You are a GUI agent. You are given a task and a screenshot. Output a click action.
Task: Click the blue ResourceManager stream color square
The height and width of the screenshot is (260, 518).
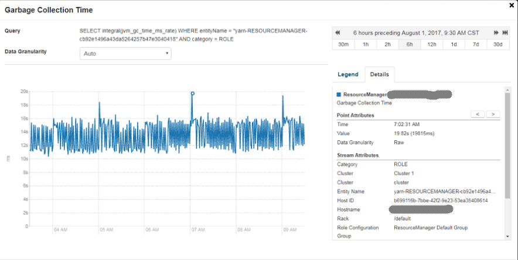(339, 94)
